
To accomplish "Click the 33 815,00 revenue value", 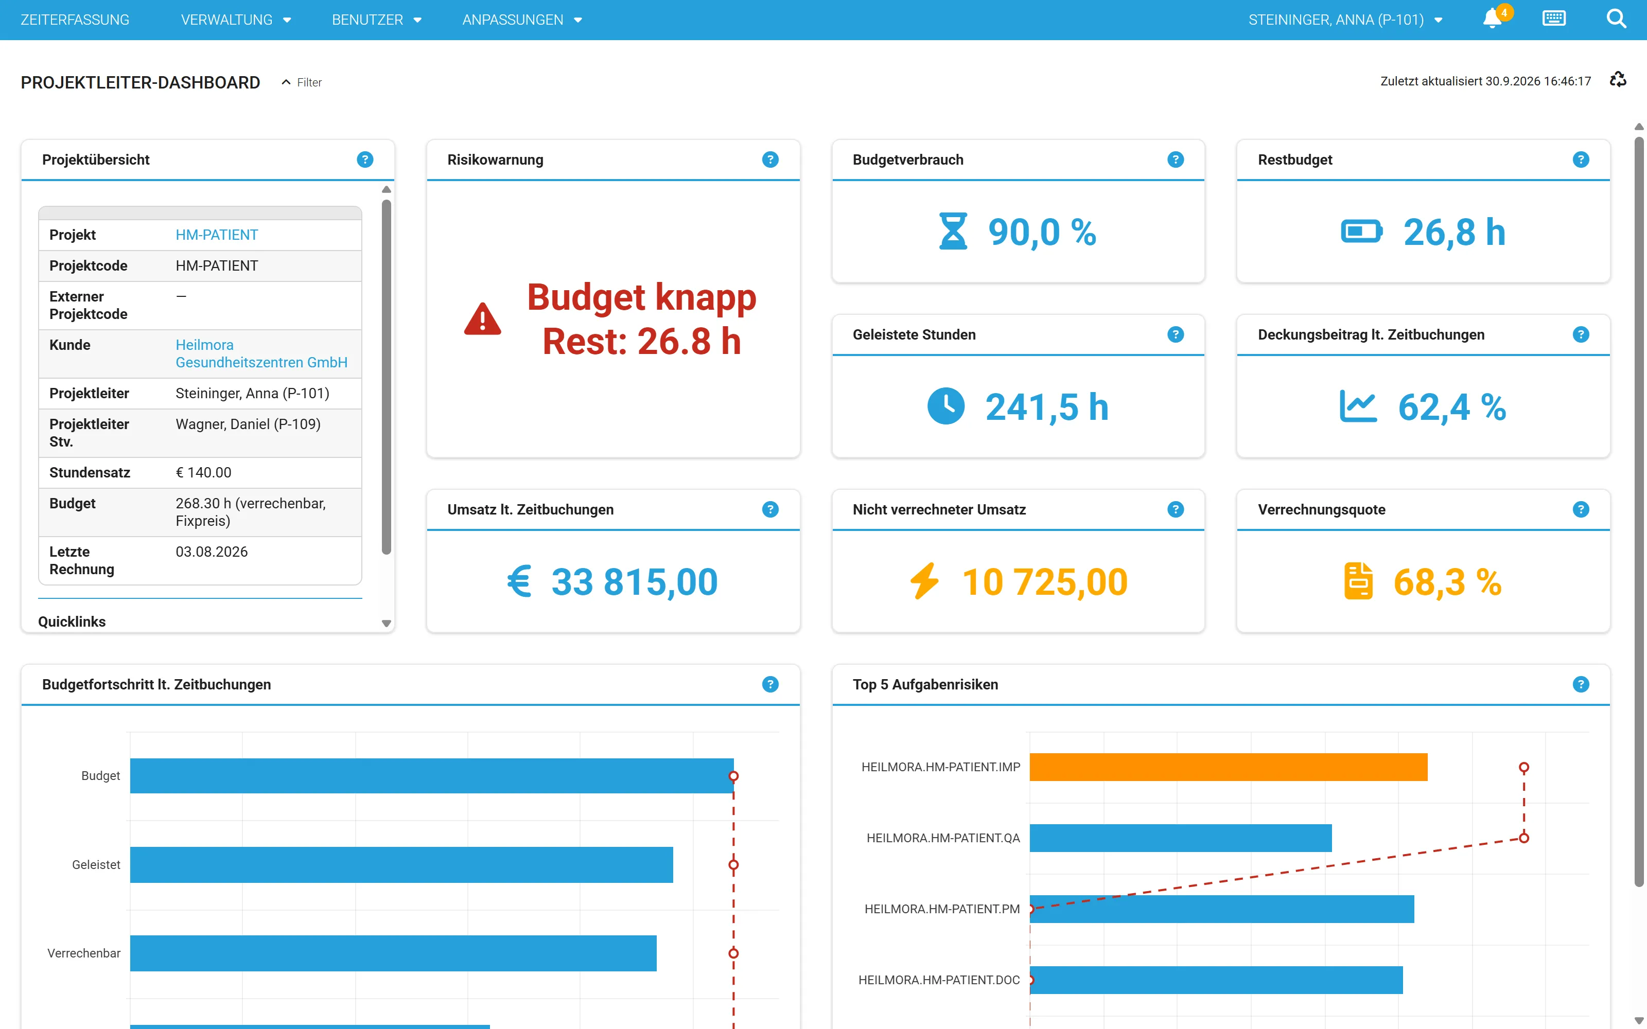I will click(634, 582).
